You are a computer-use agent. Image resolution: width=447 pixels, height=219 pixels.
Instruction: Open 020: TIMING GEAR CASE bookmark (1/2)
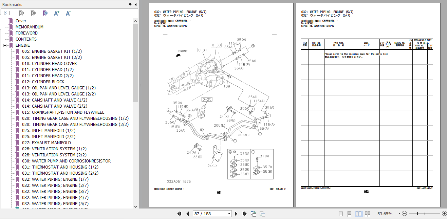tap(75, 118)
